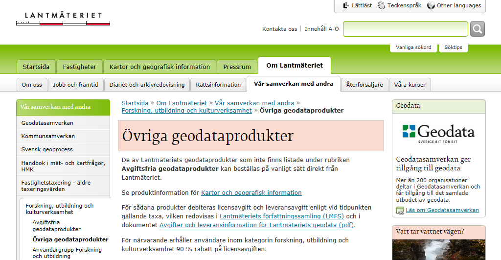Click the Geodata logo in sidebar
This screenshot has height=260, width=501.
pyautogui.click(x=438, y=134)
